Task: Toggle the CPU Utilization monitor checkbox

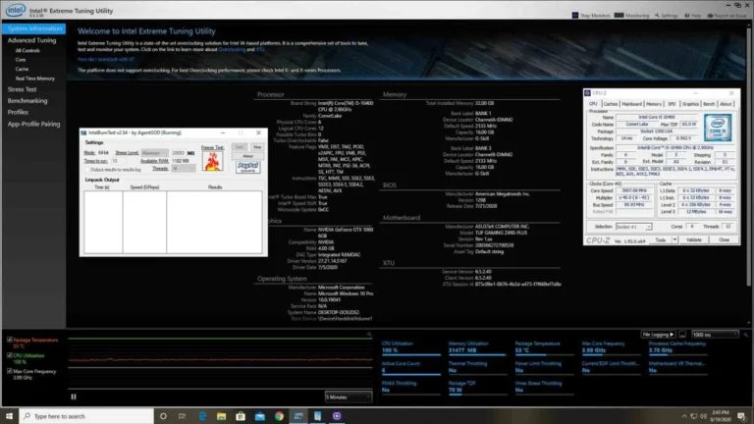Action: (10, 355)
